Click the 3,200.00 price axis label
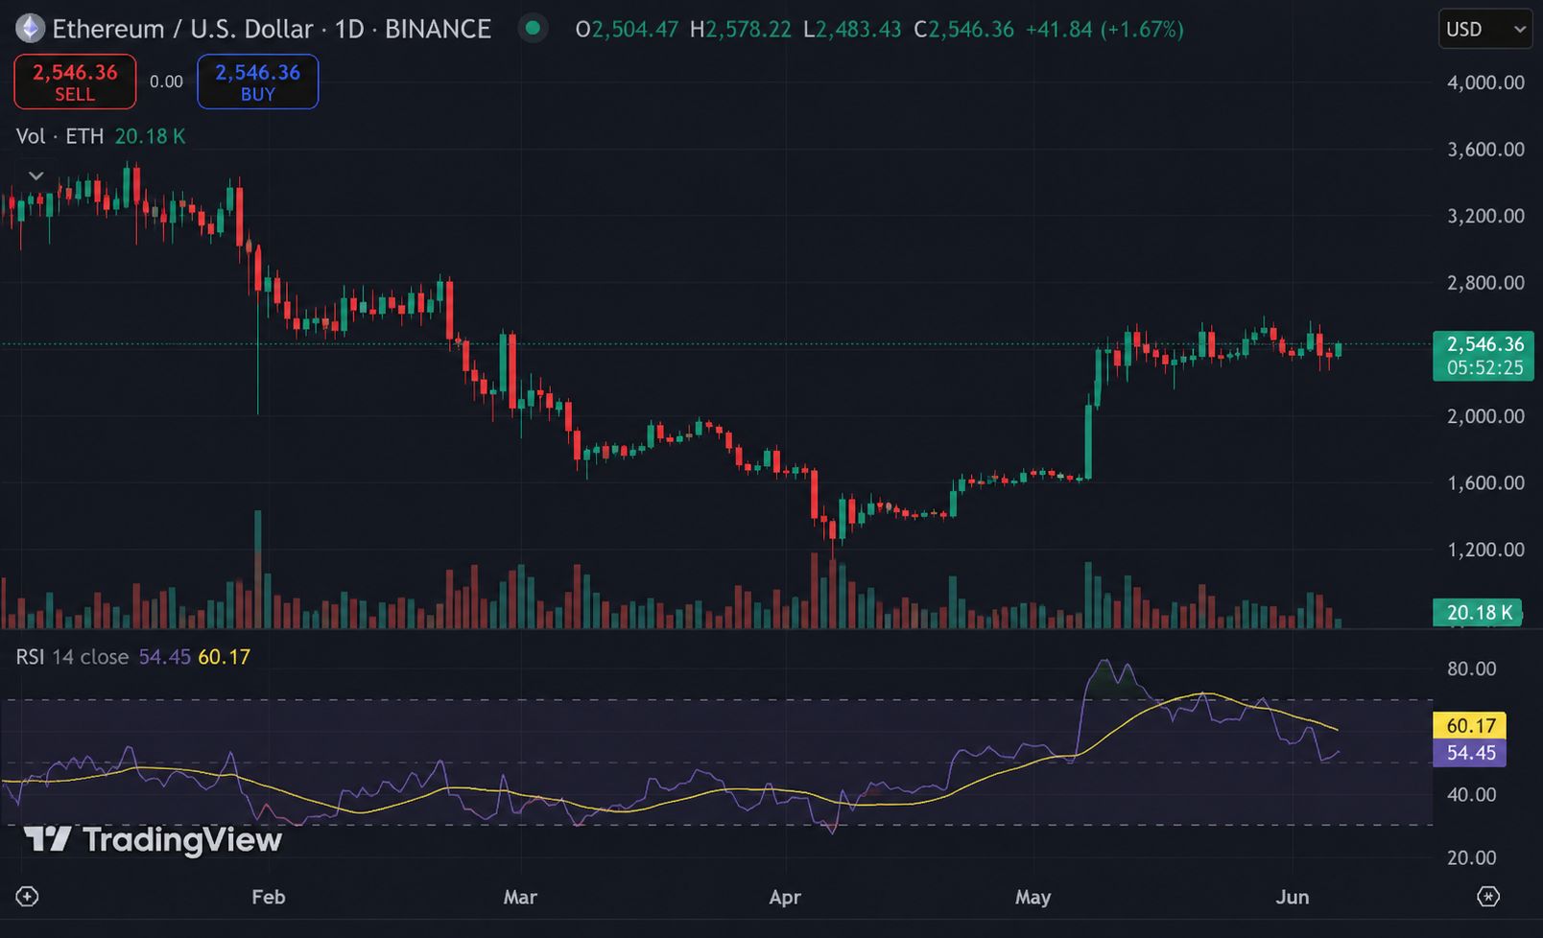This screenshot has width=1543, height=938. point(1485,216)
